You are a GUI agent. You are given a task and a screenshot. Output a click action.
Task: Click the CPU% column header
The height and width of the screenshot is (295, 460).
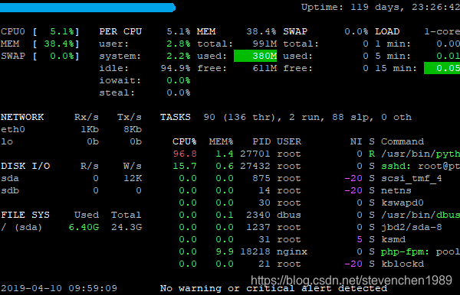point(185,142)
